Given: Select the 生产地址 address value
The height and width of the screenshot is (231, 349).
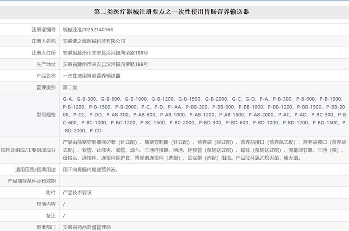Looking at the screenshot, I should (x=105, y=64).
